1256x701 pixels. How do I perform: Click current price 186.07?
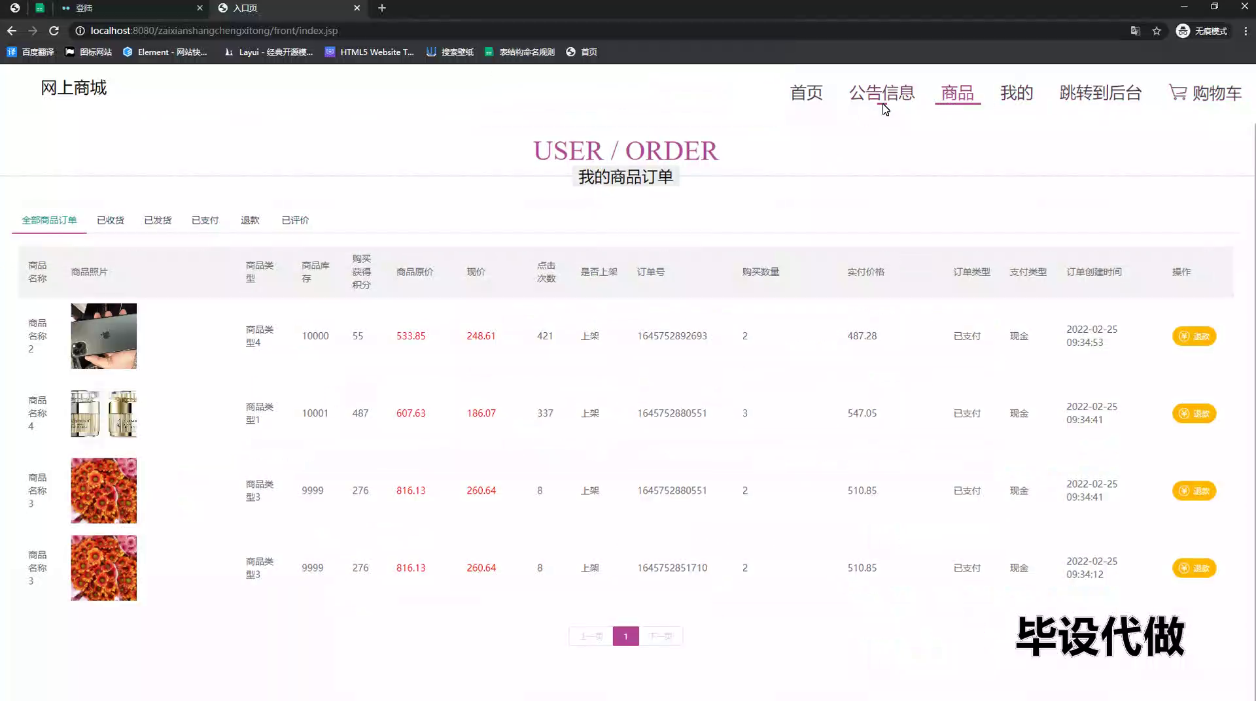(x=481, y=413)
